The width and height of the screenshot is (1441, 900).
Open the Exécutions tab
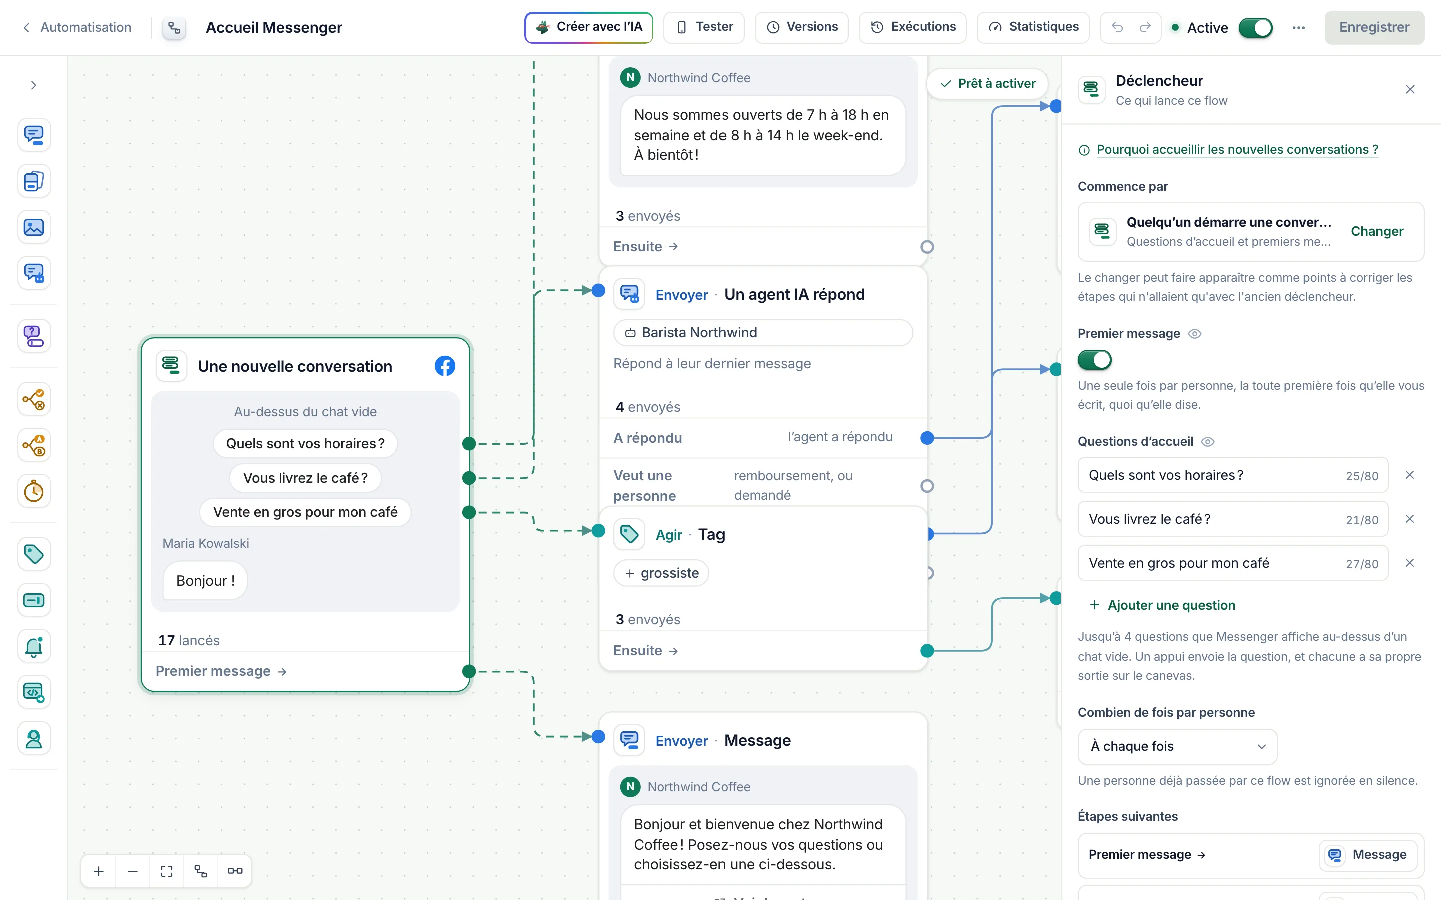pyautogui.click(x=912, y=27)
